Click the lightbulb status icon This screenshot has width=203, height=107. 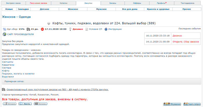(x=70, y=29)
